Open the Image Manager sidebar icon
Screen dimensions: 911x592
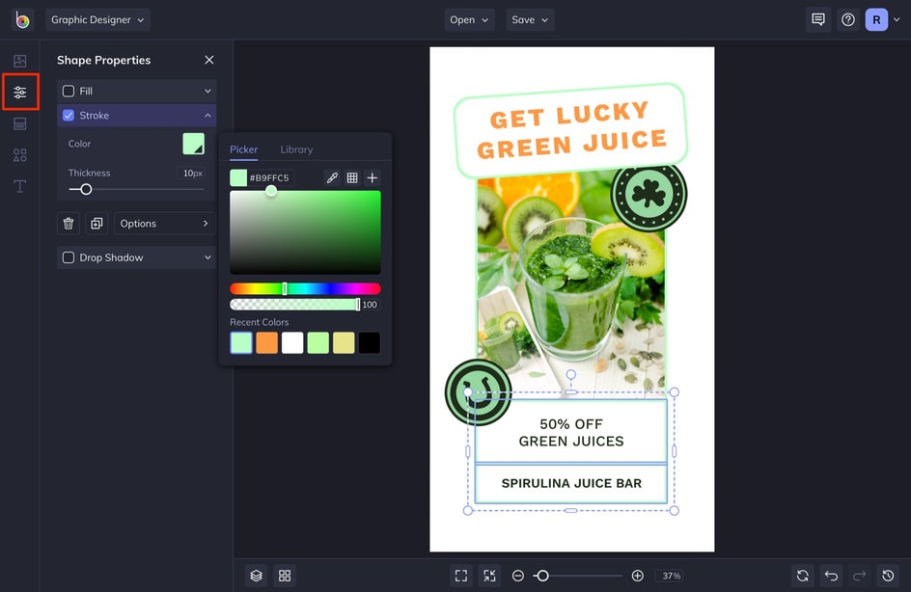click(19, 61)
